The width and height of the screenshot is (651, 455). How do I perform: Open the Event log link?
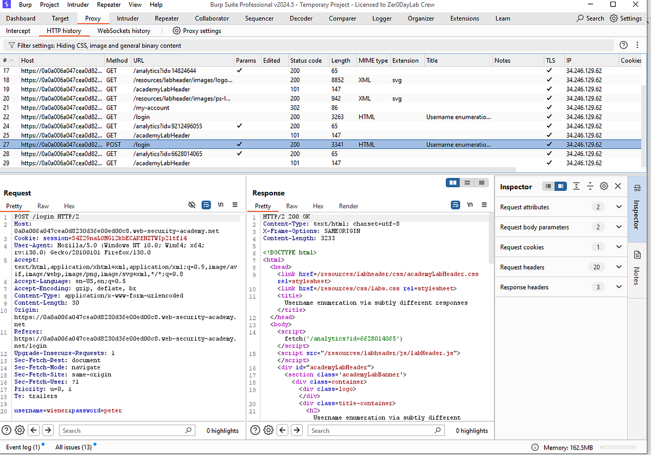(23, 447)
